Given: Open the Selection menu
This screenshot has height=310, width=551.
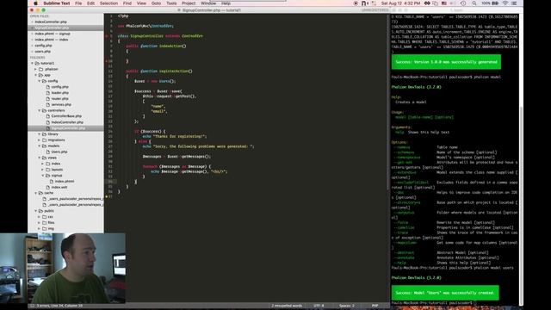Looking at the screenshot, I should [x=108, y=3].
